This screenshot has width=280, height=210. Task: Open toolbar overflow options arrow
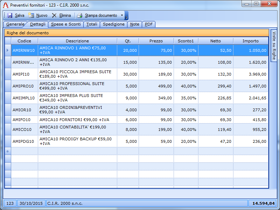click(x=126, y=15)
